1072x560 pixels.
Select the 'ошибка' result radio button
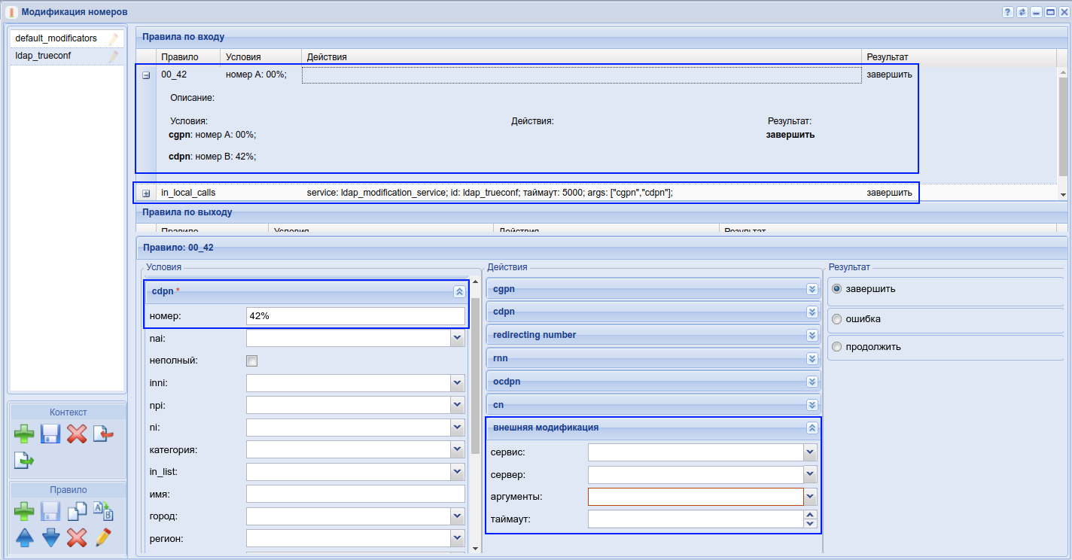coord(836,319)
